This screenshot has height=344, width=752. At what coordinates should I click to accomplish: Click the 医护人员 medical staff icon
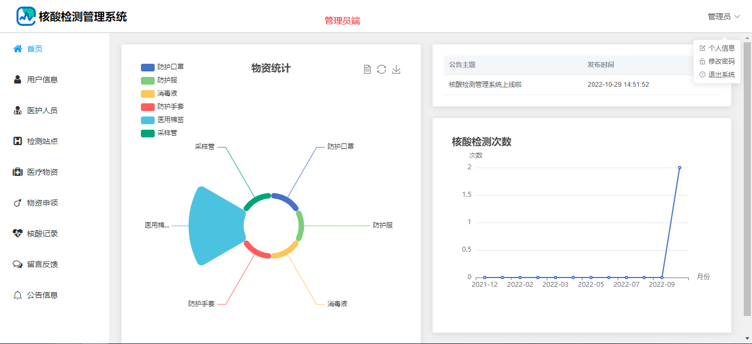[x=18, y=110]
